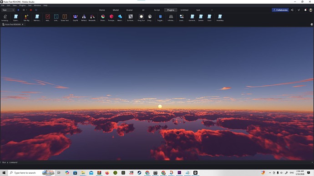Start playtest with the Play button

(x=18, y=10)
